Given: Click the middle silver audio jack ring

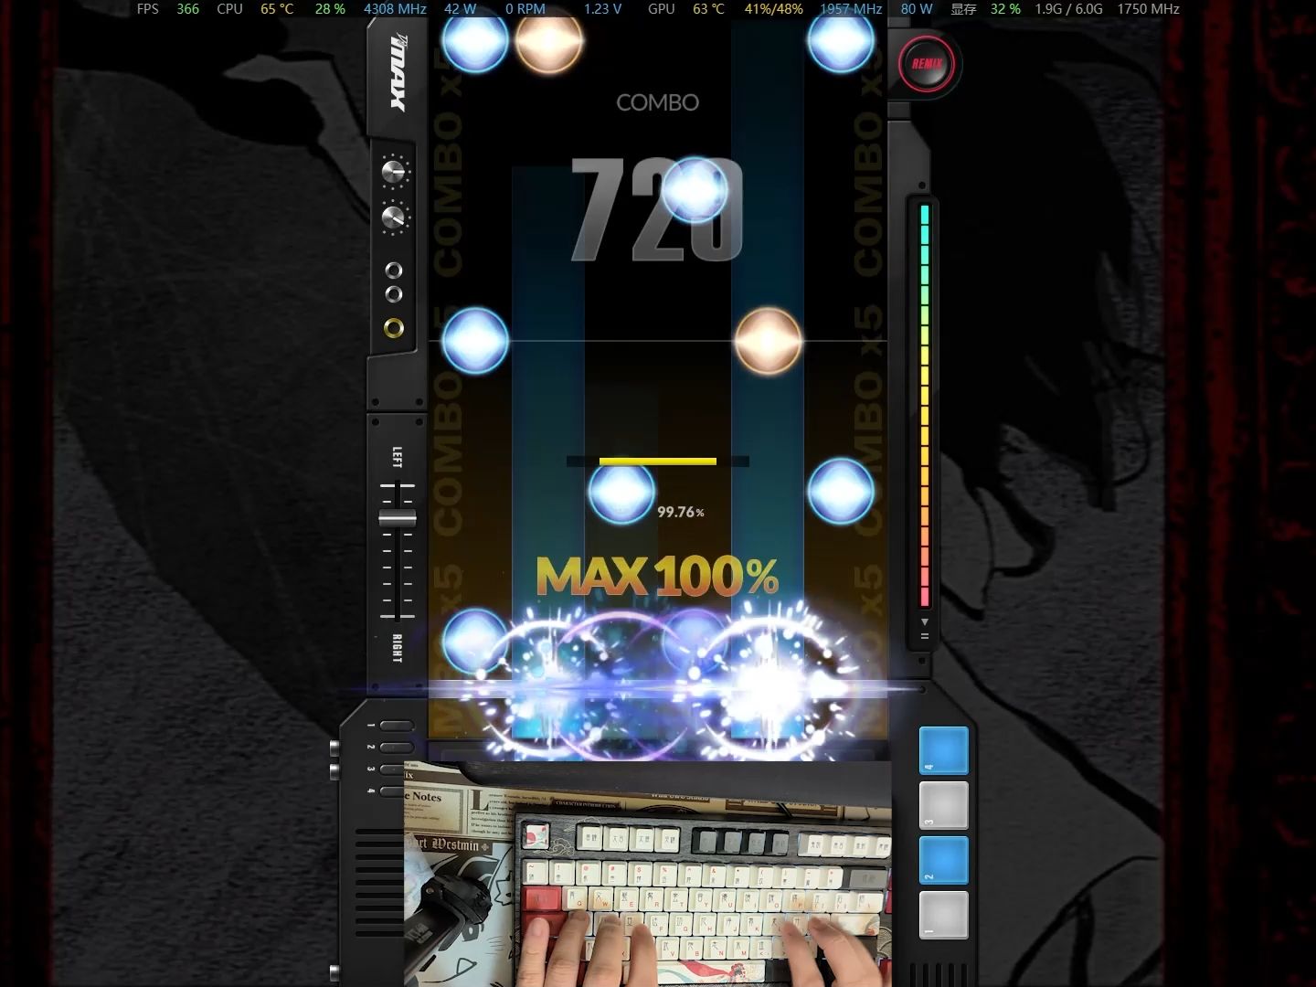Looking at the screenshot, I should [394, 294].
